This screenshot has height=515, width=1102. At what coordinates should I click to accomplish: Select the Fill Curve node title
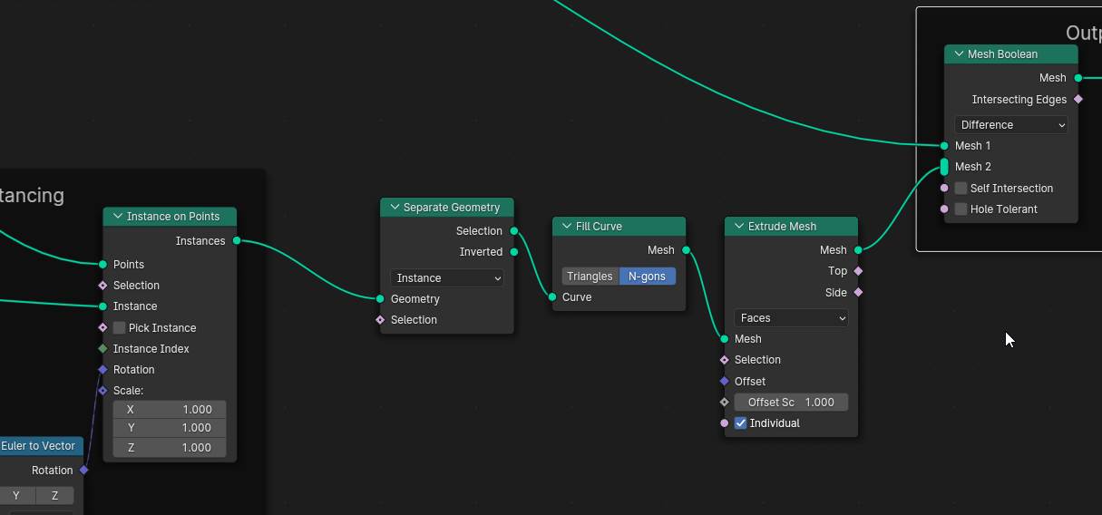[x=599, y=227]
